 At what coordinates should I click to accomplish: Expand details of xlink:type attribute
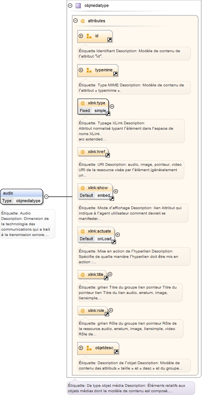coord(112,107)
